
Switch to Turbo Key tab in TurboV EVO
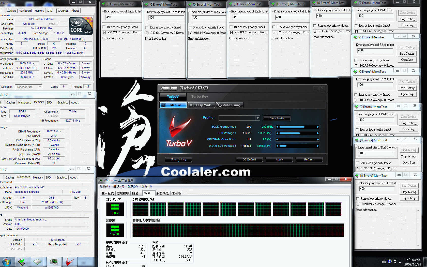pos(200,97)
